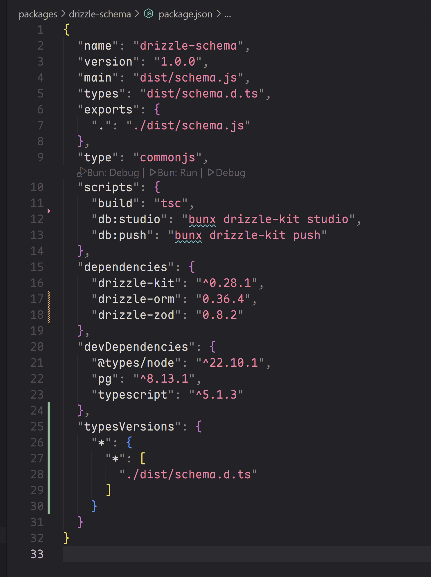431x577 pixels.
Task: Run the "Bun: Debug" code lens
Action: click(x=113, y=173)
